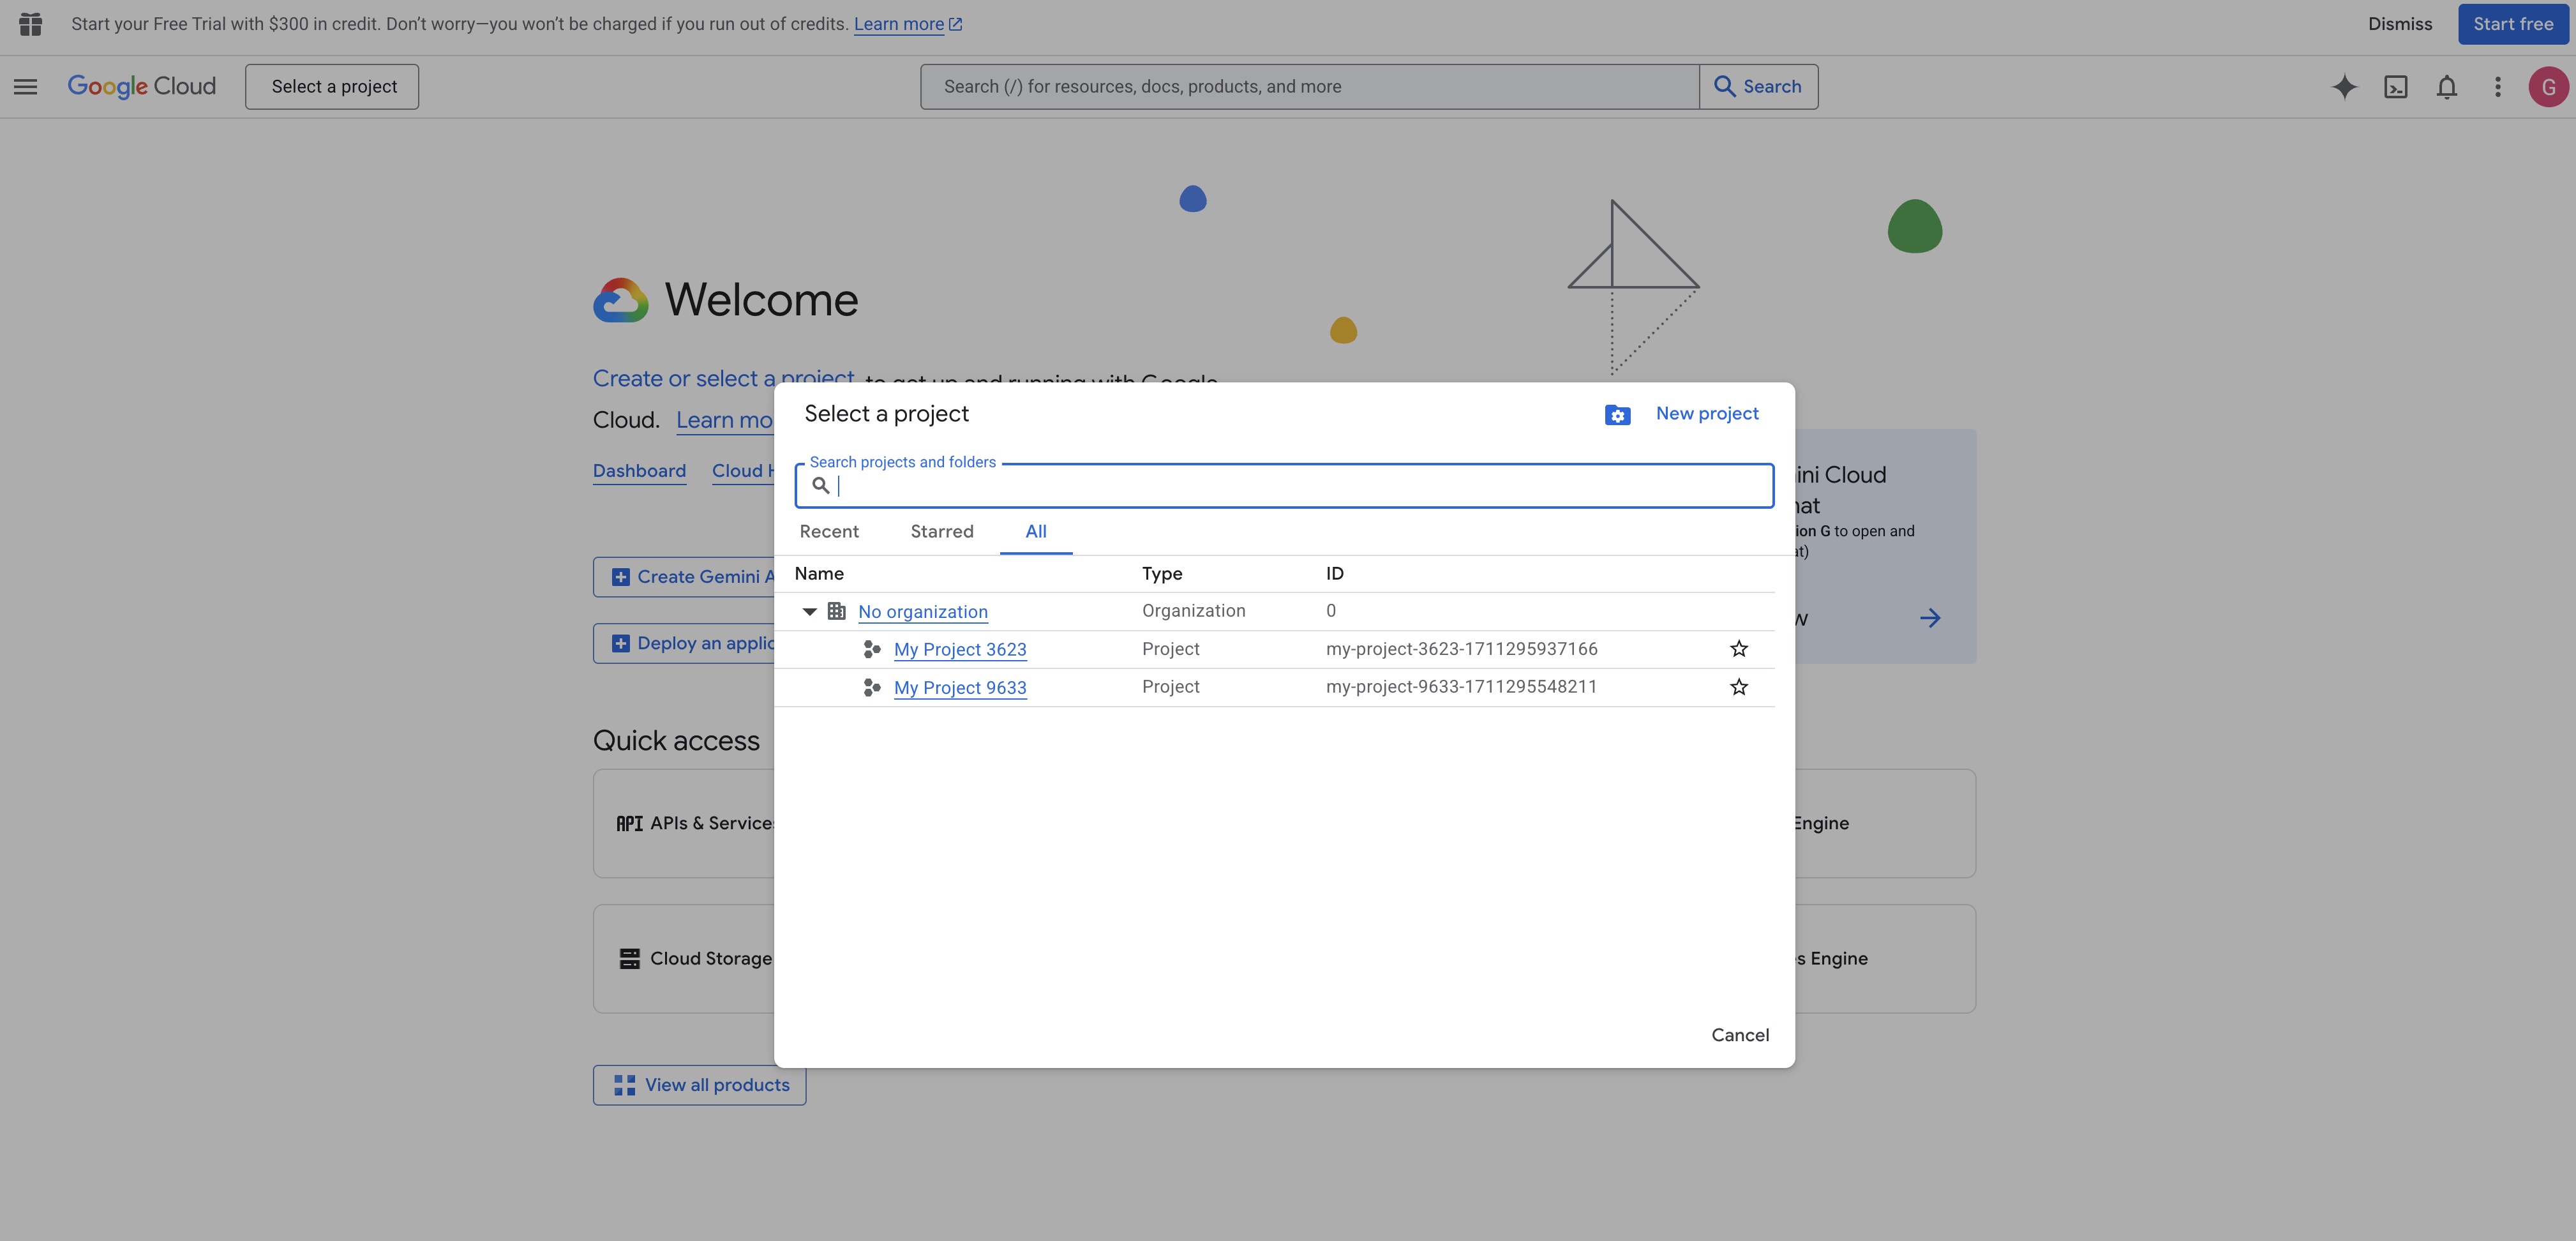Click the Google Cloud logo
2576x1241 pixels.
click(x=141, y=87)
